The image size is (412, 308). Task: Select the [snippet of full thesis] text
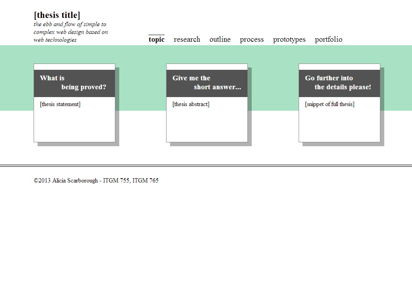click(330, 104)
